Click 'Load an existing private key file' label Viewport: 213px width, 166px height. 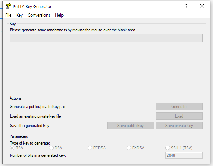click(x=36, y=116)
